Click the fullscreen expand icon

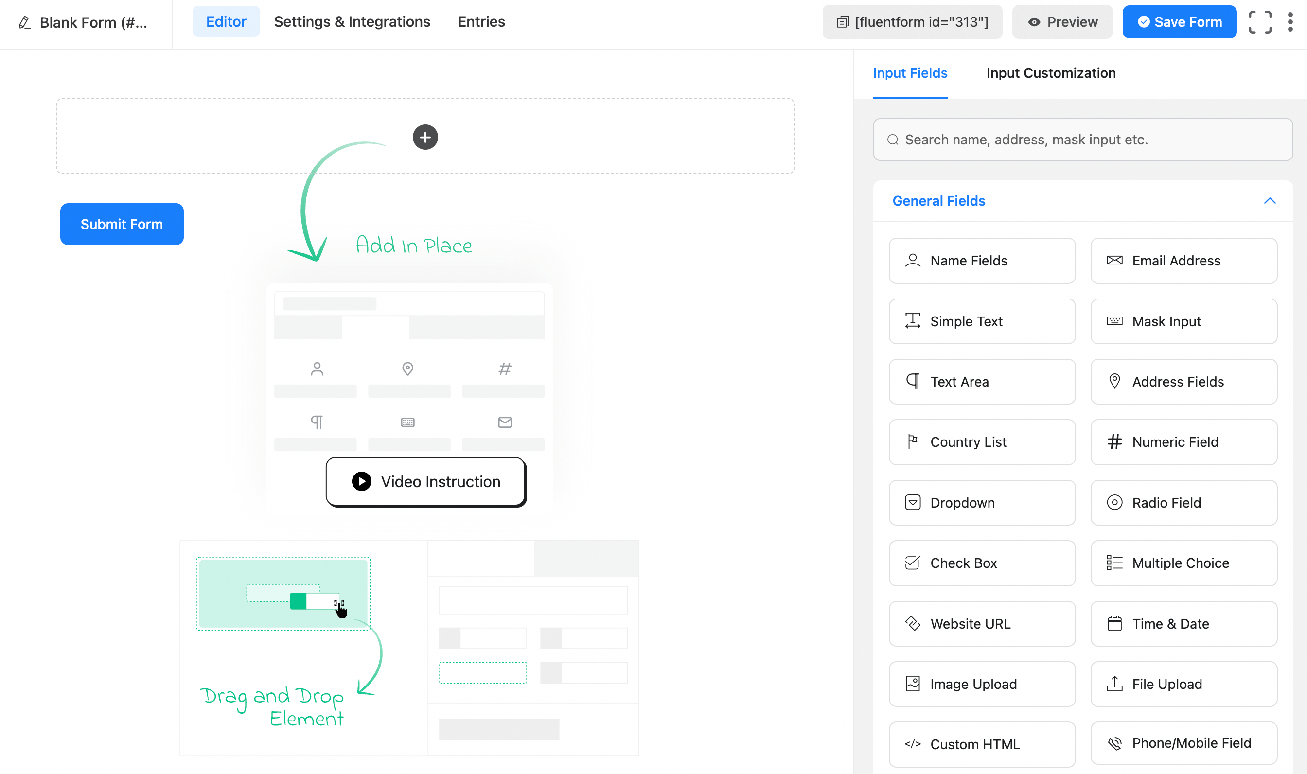[x=1260, y=22]
